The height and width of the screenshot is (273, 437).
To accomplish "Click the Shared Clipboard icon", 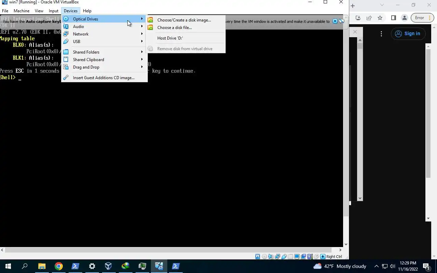I will [x=66, y=59].
